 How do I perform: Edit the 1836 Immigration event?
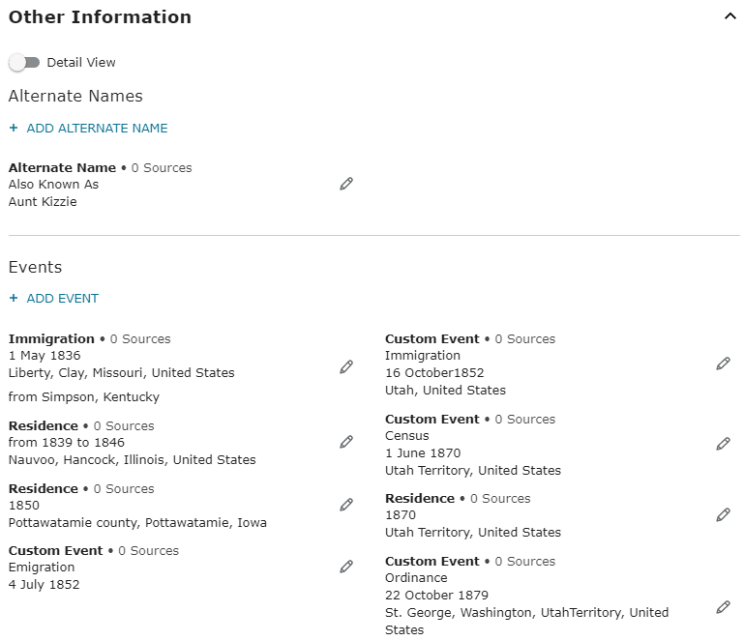[x=346, y=366]
